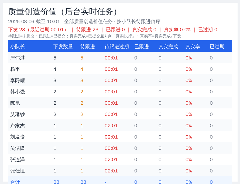This screenshot has width=240, height=184.
Task: Click the red summary 已过期 0
Action: click(x=208, y=30)
